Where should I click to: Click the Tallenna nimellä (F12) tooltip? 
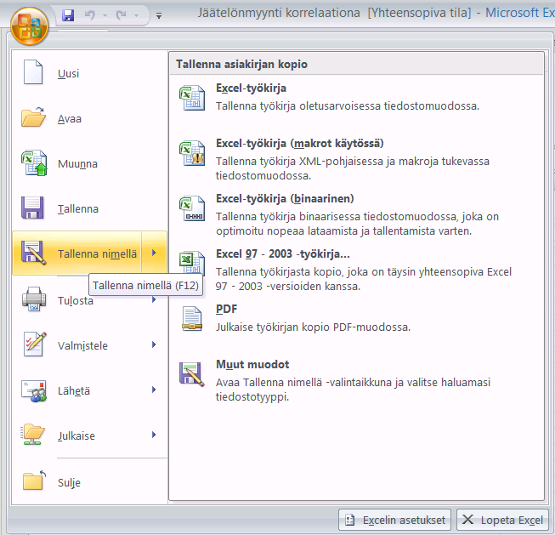(146, 285)
